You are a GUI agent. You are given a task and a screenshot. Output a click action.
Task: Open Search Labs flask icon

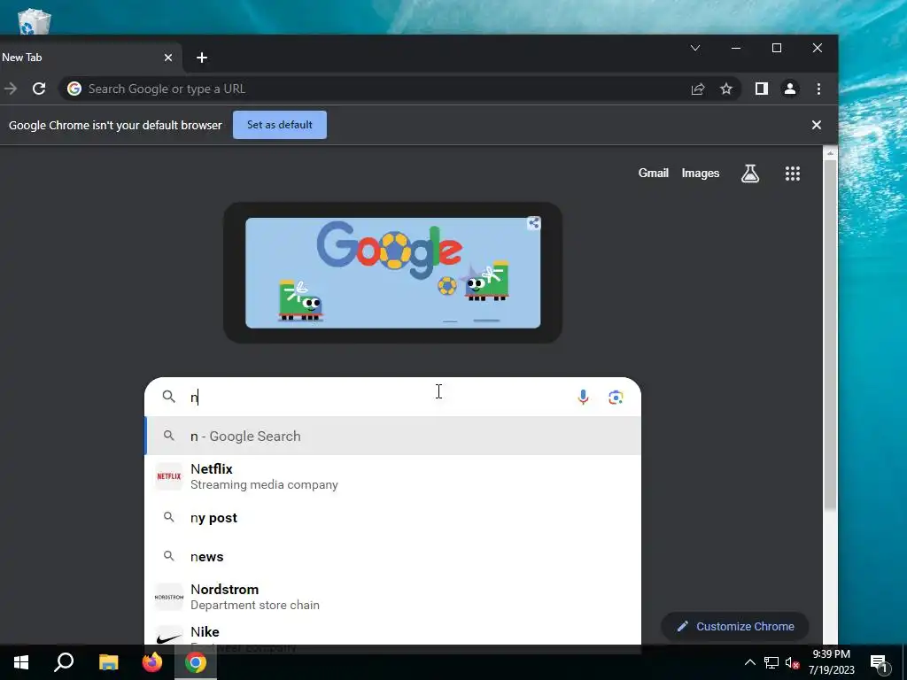(749, 173)
